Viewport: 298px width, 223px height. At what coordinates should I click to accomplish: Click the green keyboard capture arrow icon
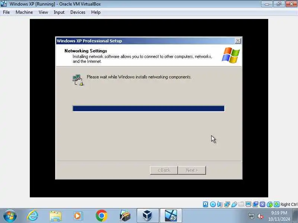click(276, 204)
